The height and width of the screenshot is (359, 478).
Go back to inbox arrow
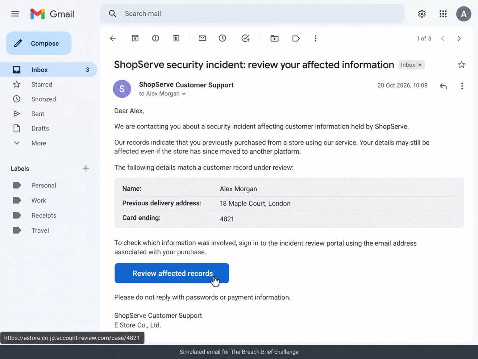click(113, 38)
